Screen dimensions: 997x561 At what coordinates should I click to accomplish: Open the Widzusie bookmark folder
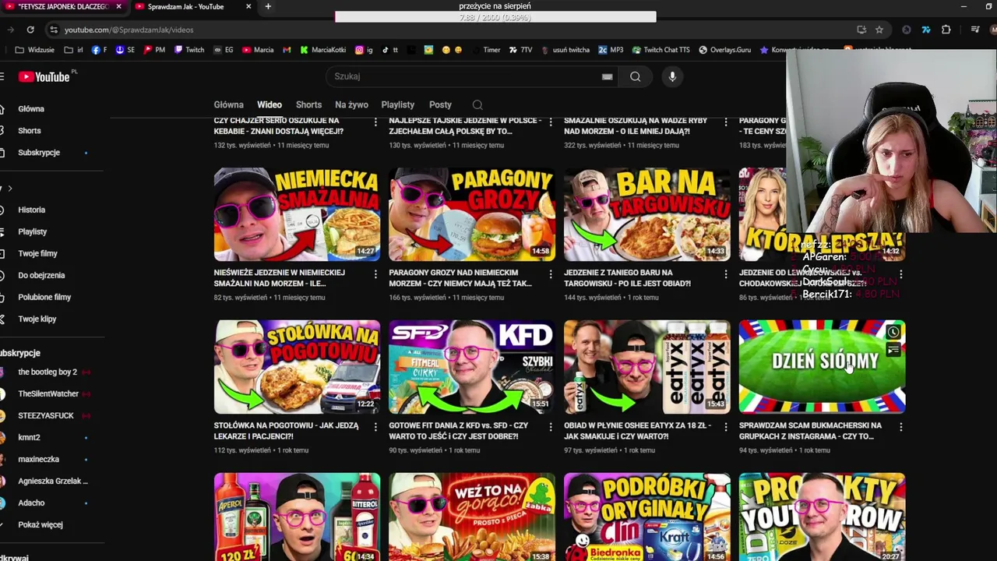pyautogui.click(x=35, y=50)
